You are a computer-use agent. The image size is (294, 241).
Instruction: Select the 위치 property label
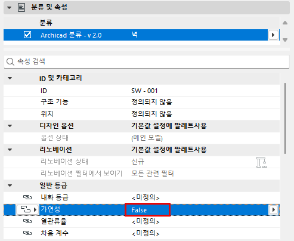tap(47, 114)
